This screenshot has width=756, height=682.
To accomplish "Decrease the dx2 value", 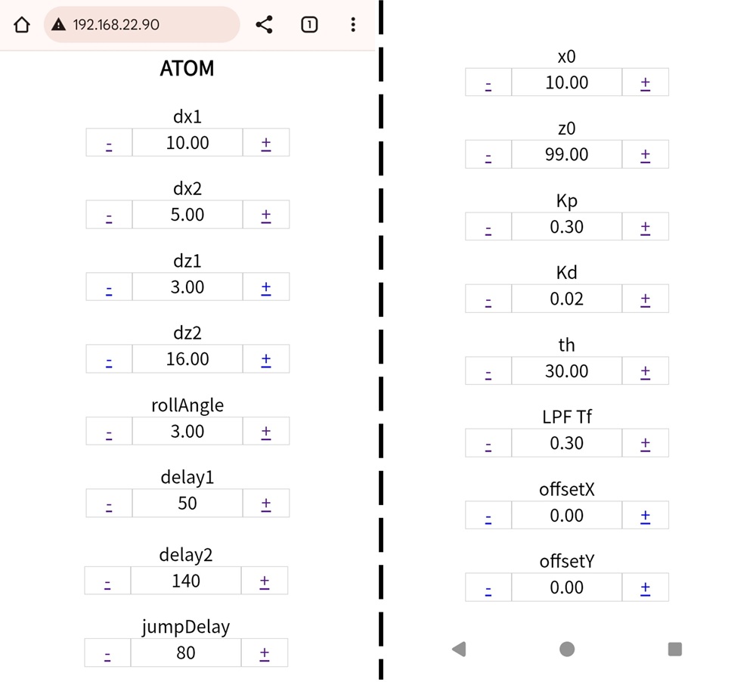I will (109, 215).
